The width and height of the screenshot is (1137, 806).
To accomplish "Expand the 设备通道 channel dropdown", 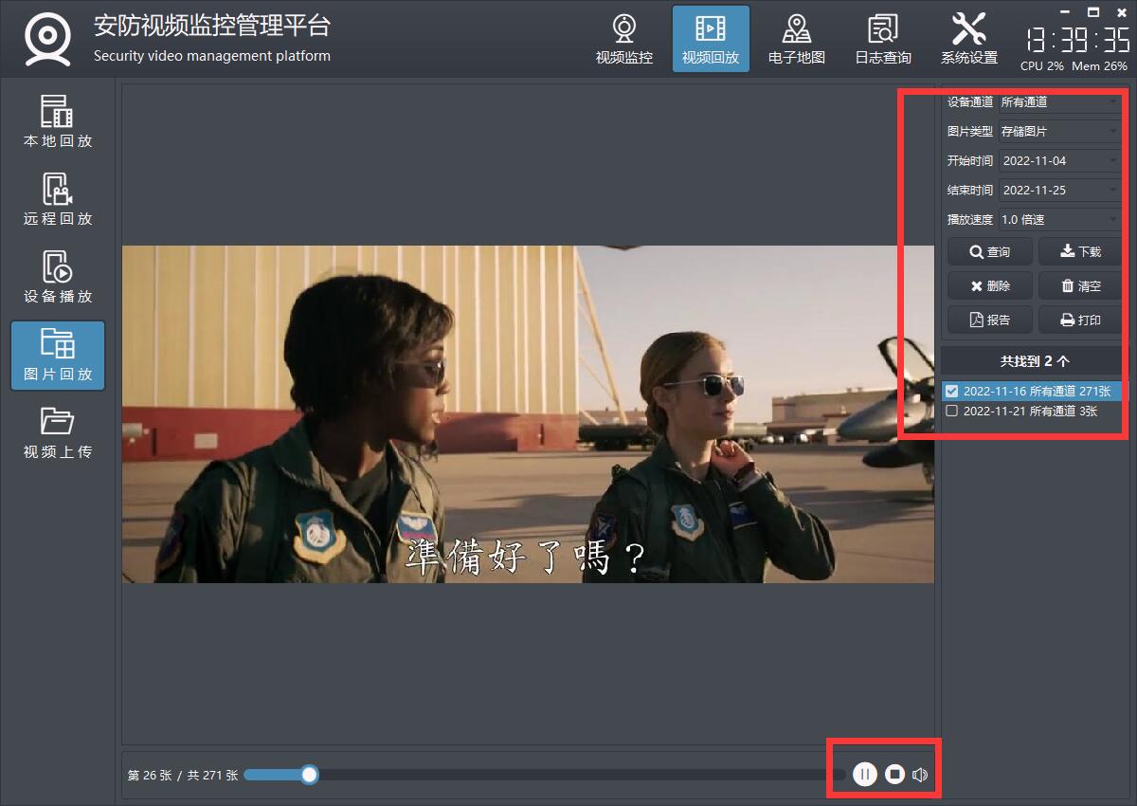I will coord(1059,102).
